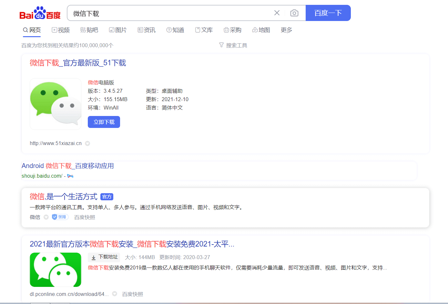Switch to the 图片 tab
Image resolution: width=448 pixels, height=304 pixels.
tap(118, 30)
